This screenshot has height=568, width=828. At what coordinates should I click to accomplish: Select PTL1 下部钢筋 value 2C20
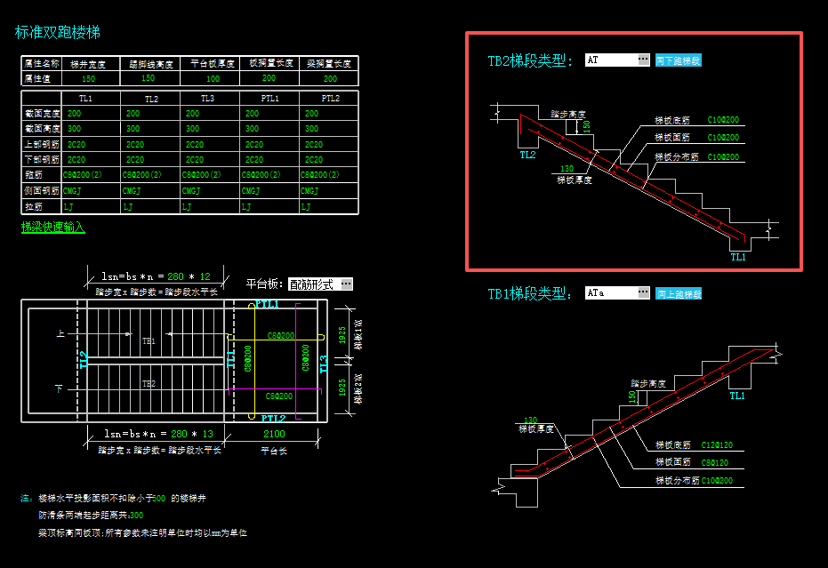click(x=254, y=159)
